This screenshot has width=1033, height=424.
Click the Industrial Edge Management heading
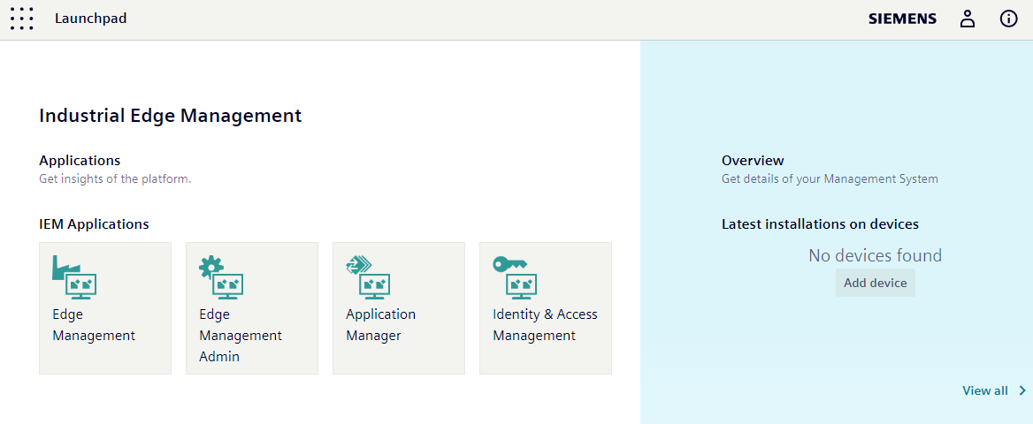click(170, 116)
